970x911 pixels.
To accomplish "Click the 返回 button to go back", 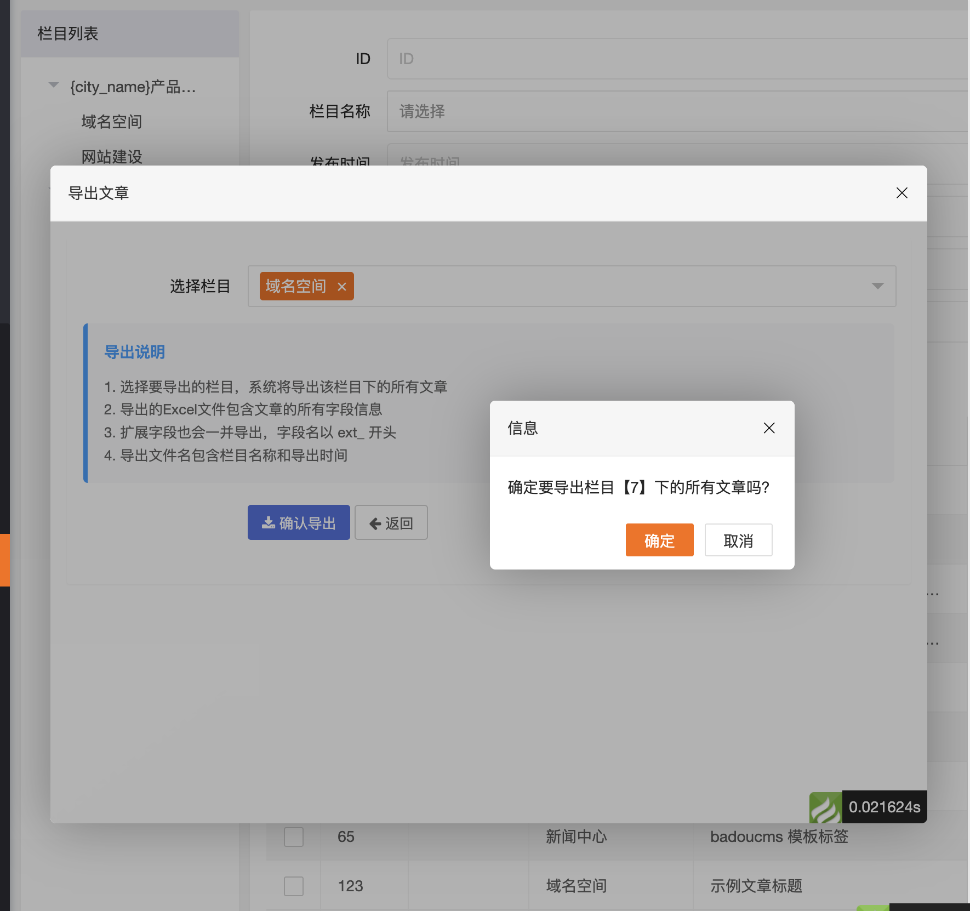I will 391,522.
